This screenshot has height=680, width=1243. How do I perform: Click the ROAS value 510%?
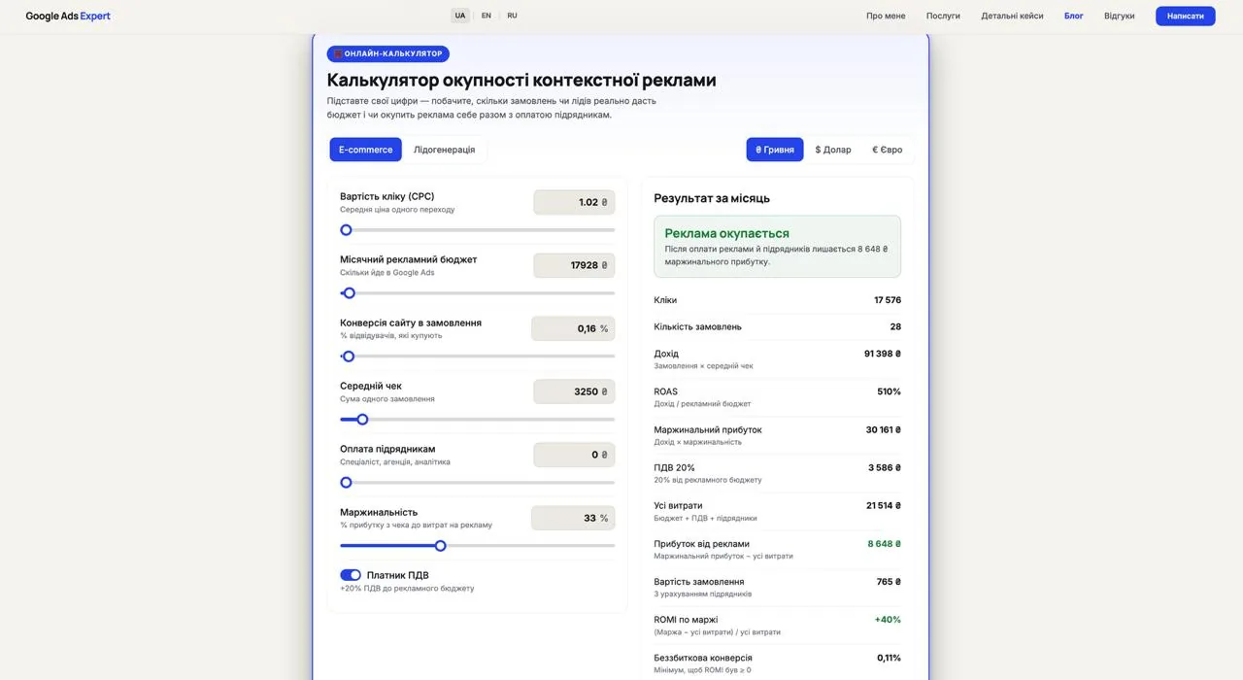click(x=890, y=391)
